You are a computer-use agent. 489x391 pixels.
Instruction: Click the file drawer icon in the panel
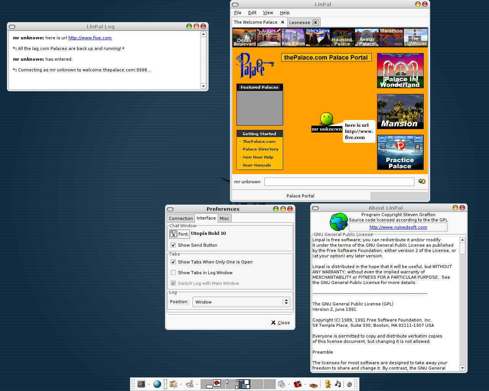coord(314,385)
